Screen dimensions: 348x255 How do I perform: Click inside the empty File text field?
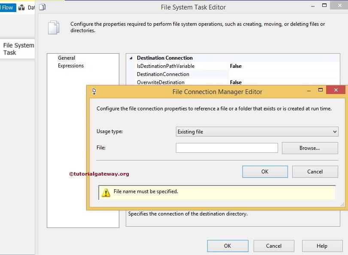(x=227, y=148)
